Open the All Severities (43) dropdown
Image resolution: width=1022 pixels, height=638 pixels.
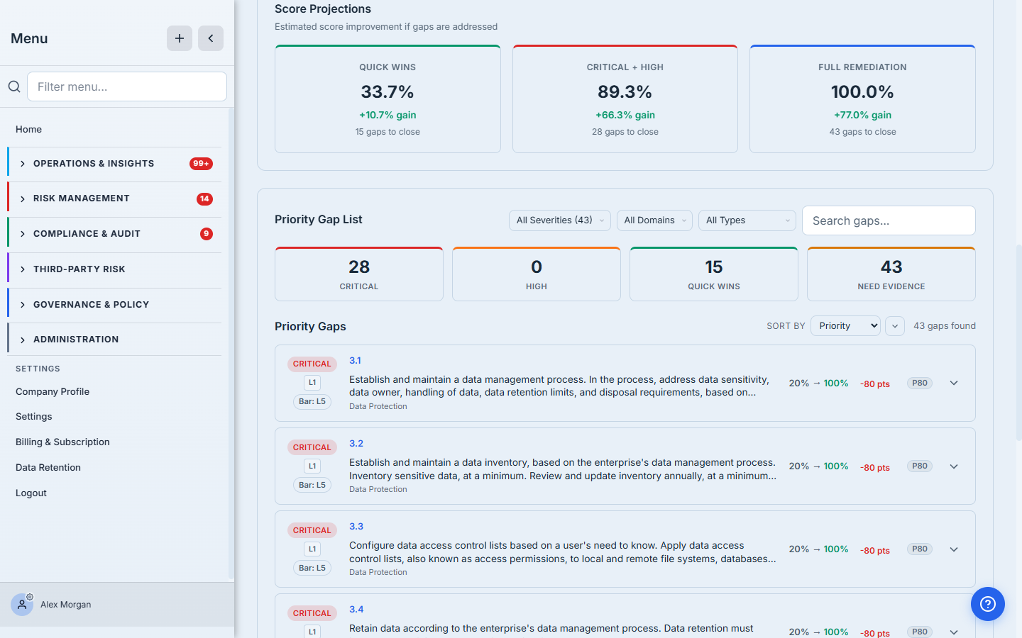tap(560, 220)
